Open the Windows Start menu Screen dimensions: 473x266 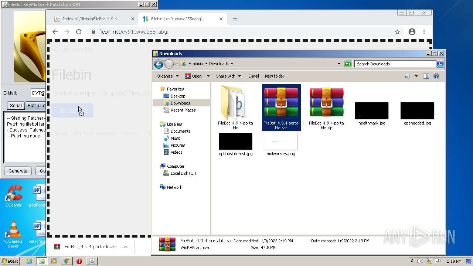pyautogui.click(x=10, y=261)
